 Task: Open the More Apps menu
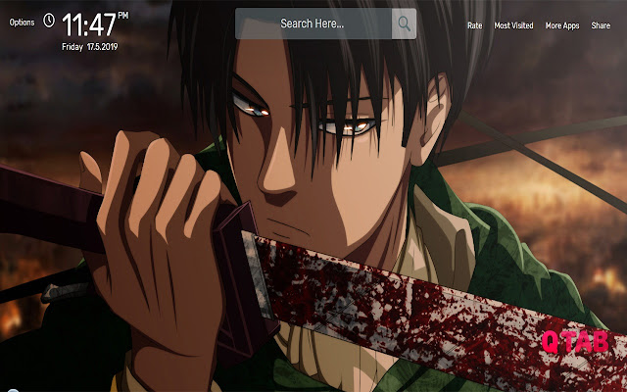[x=562, y=25]
